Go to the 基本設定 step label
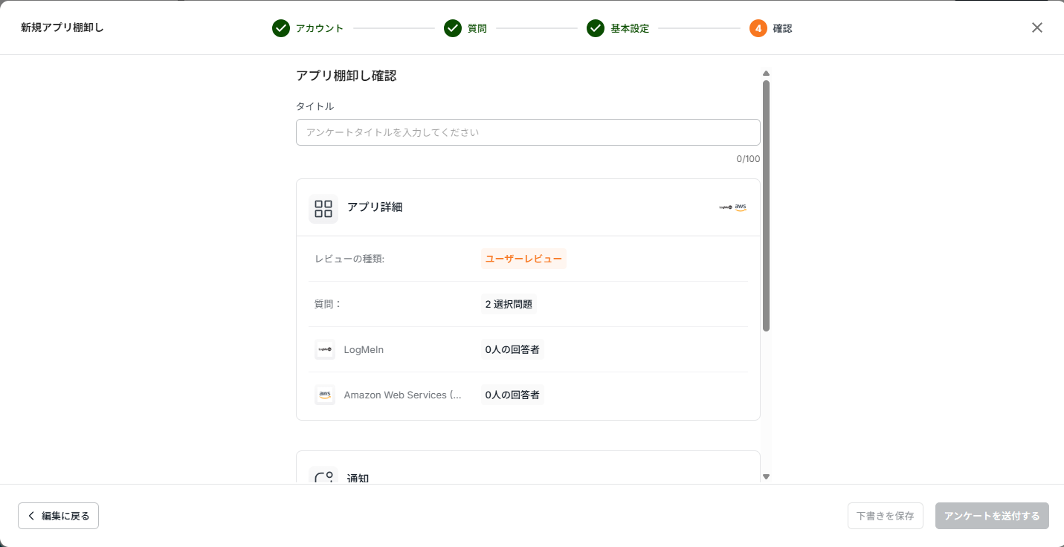Screen dimensions: 1064x547 [630, 28]
